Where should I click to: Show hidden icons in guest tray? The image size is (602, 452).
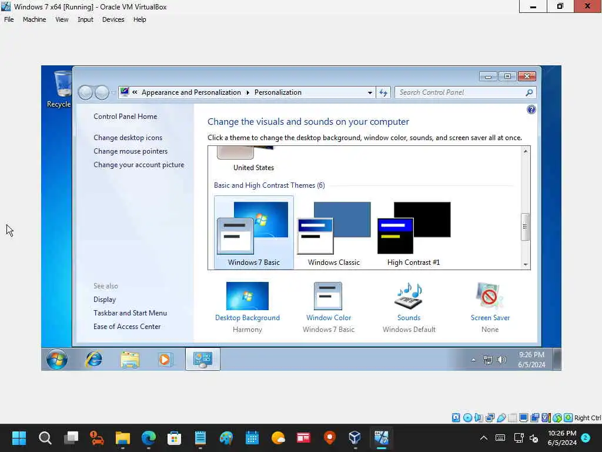(473, 360)
